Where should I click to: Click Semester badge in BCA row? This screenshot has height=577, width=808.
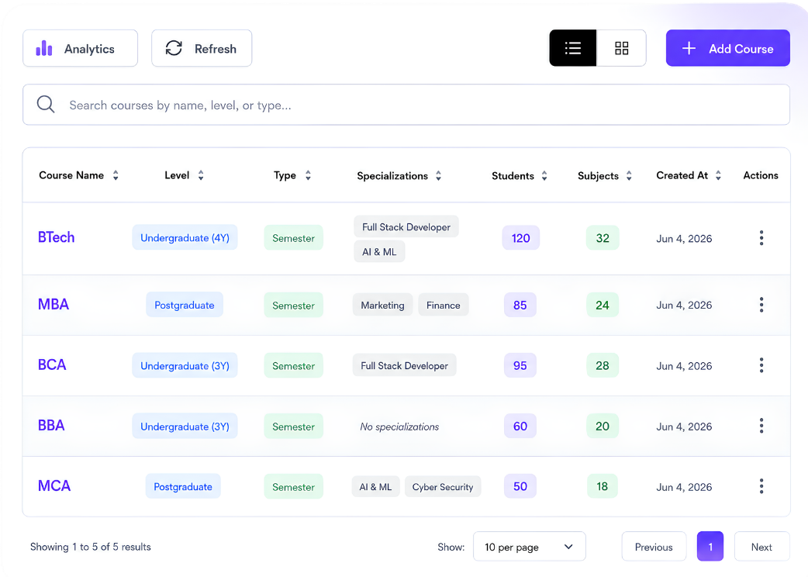click(x=293, y=366)
